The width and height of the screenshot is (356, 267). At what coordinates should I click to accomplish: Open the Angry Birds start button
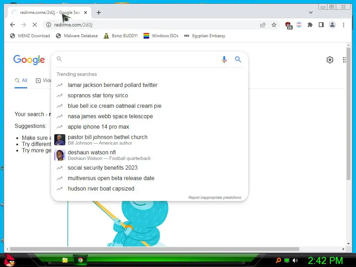[x=9, y=260]
